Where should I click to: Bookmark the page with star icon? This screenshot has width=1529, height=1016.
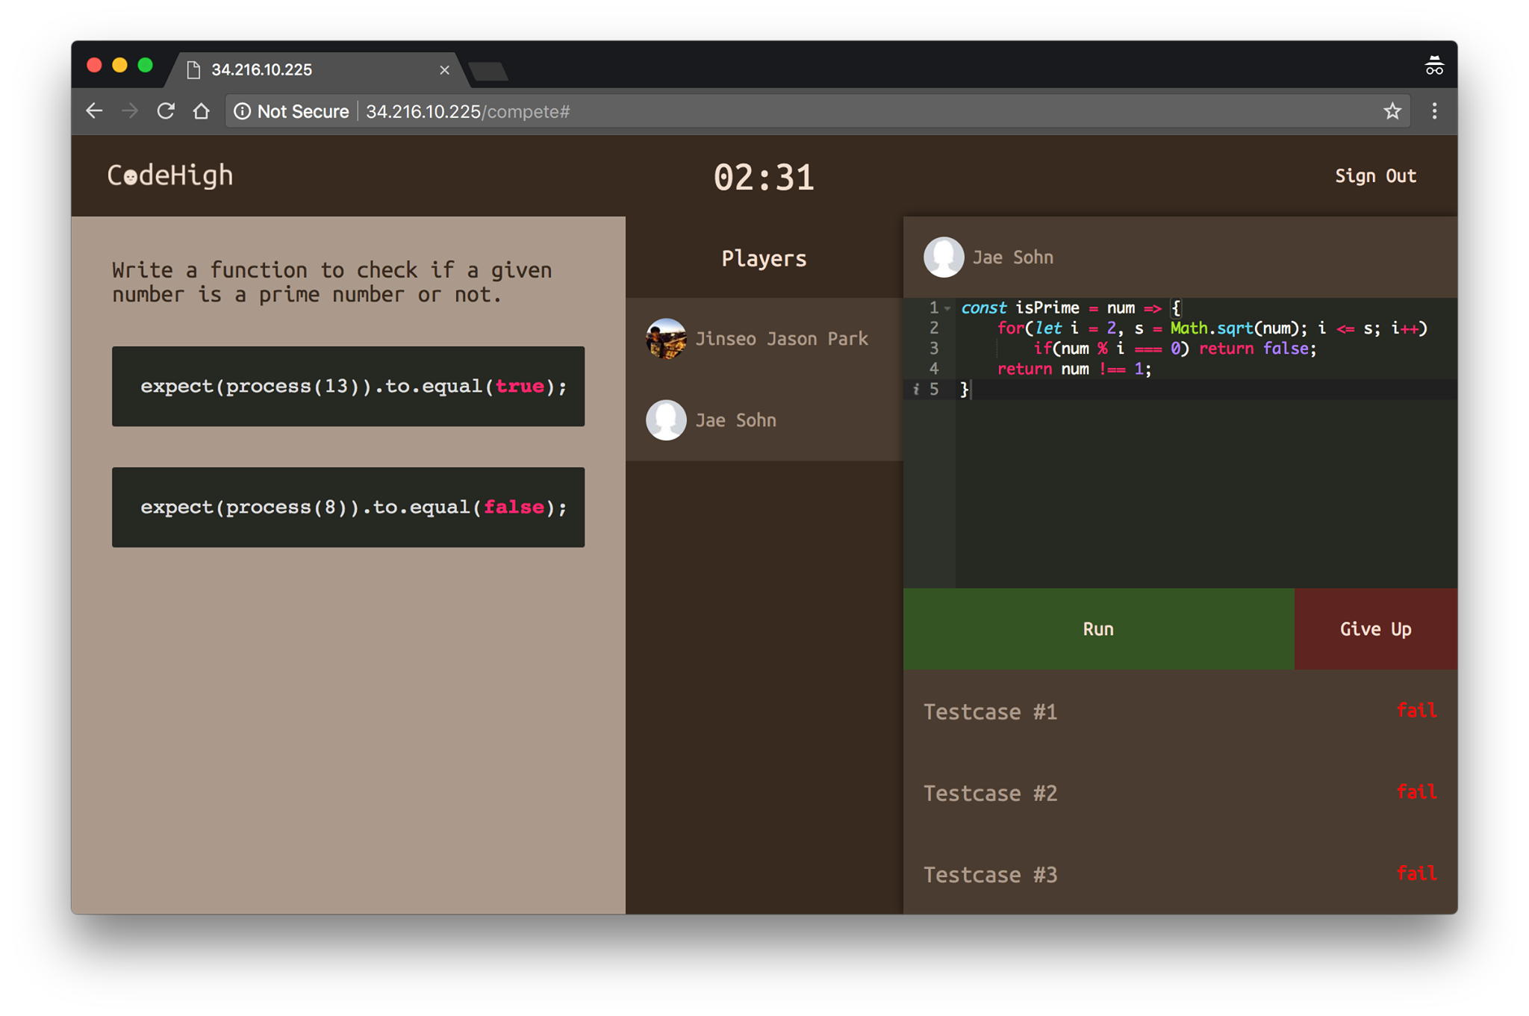pos(1392,111)
